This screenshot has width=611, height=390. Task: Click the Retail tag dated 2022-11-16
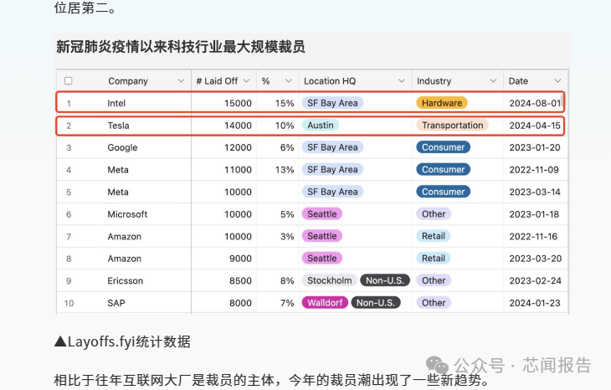click(x=434, y=236)
